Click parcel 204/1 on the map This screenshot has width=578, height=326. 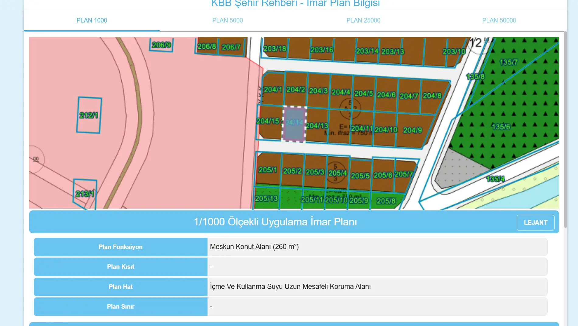(x=273, y=89)
